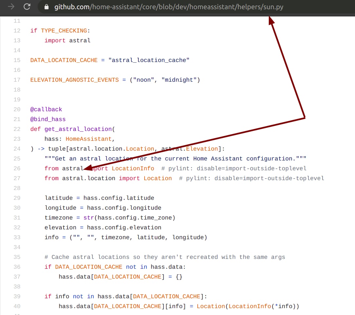Click the empty dict {} on line 37
This screenshot has width=355, height=315.
click(x=179, y=277)
